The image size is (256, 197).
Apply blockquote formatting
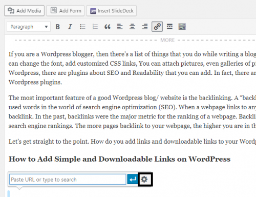point(108,27)
